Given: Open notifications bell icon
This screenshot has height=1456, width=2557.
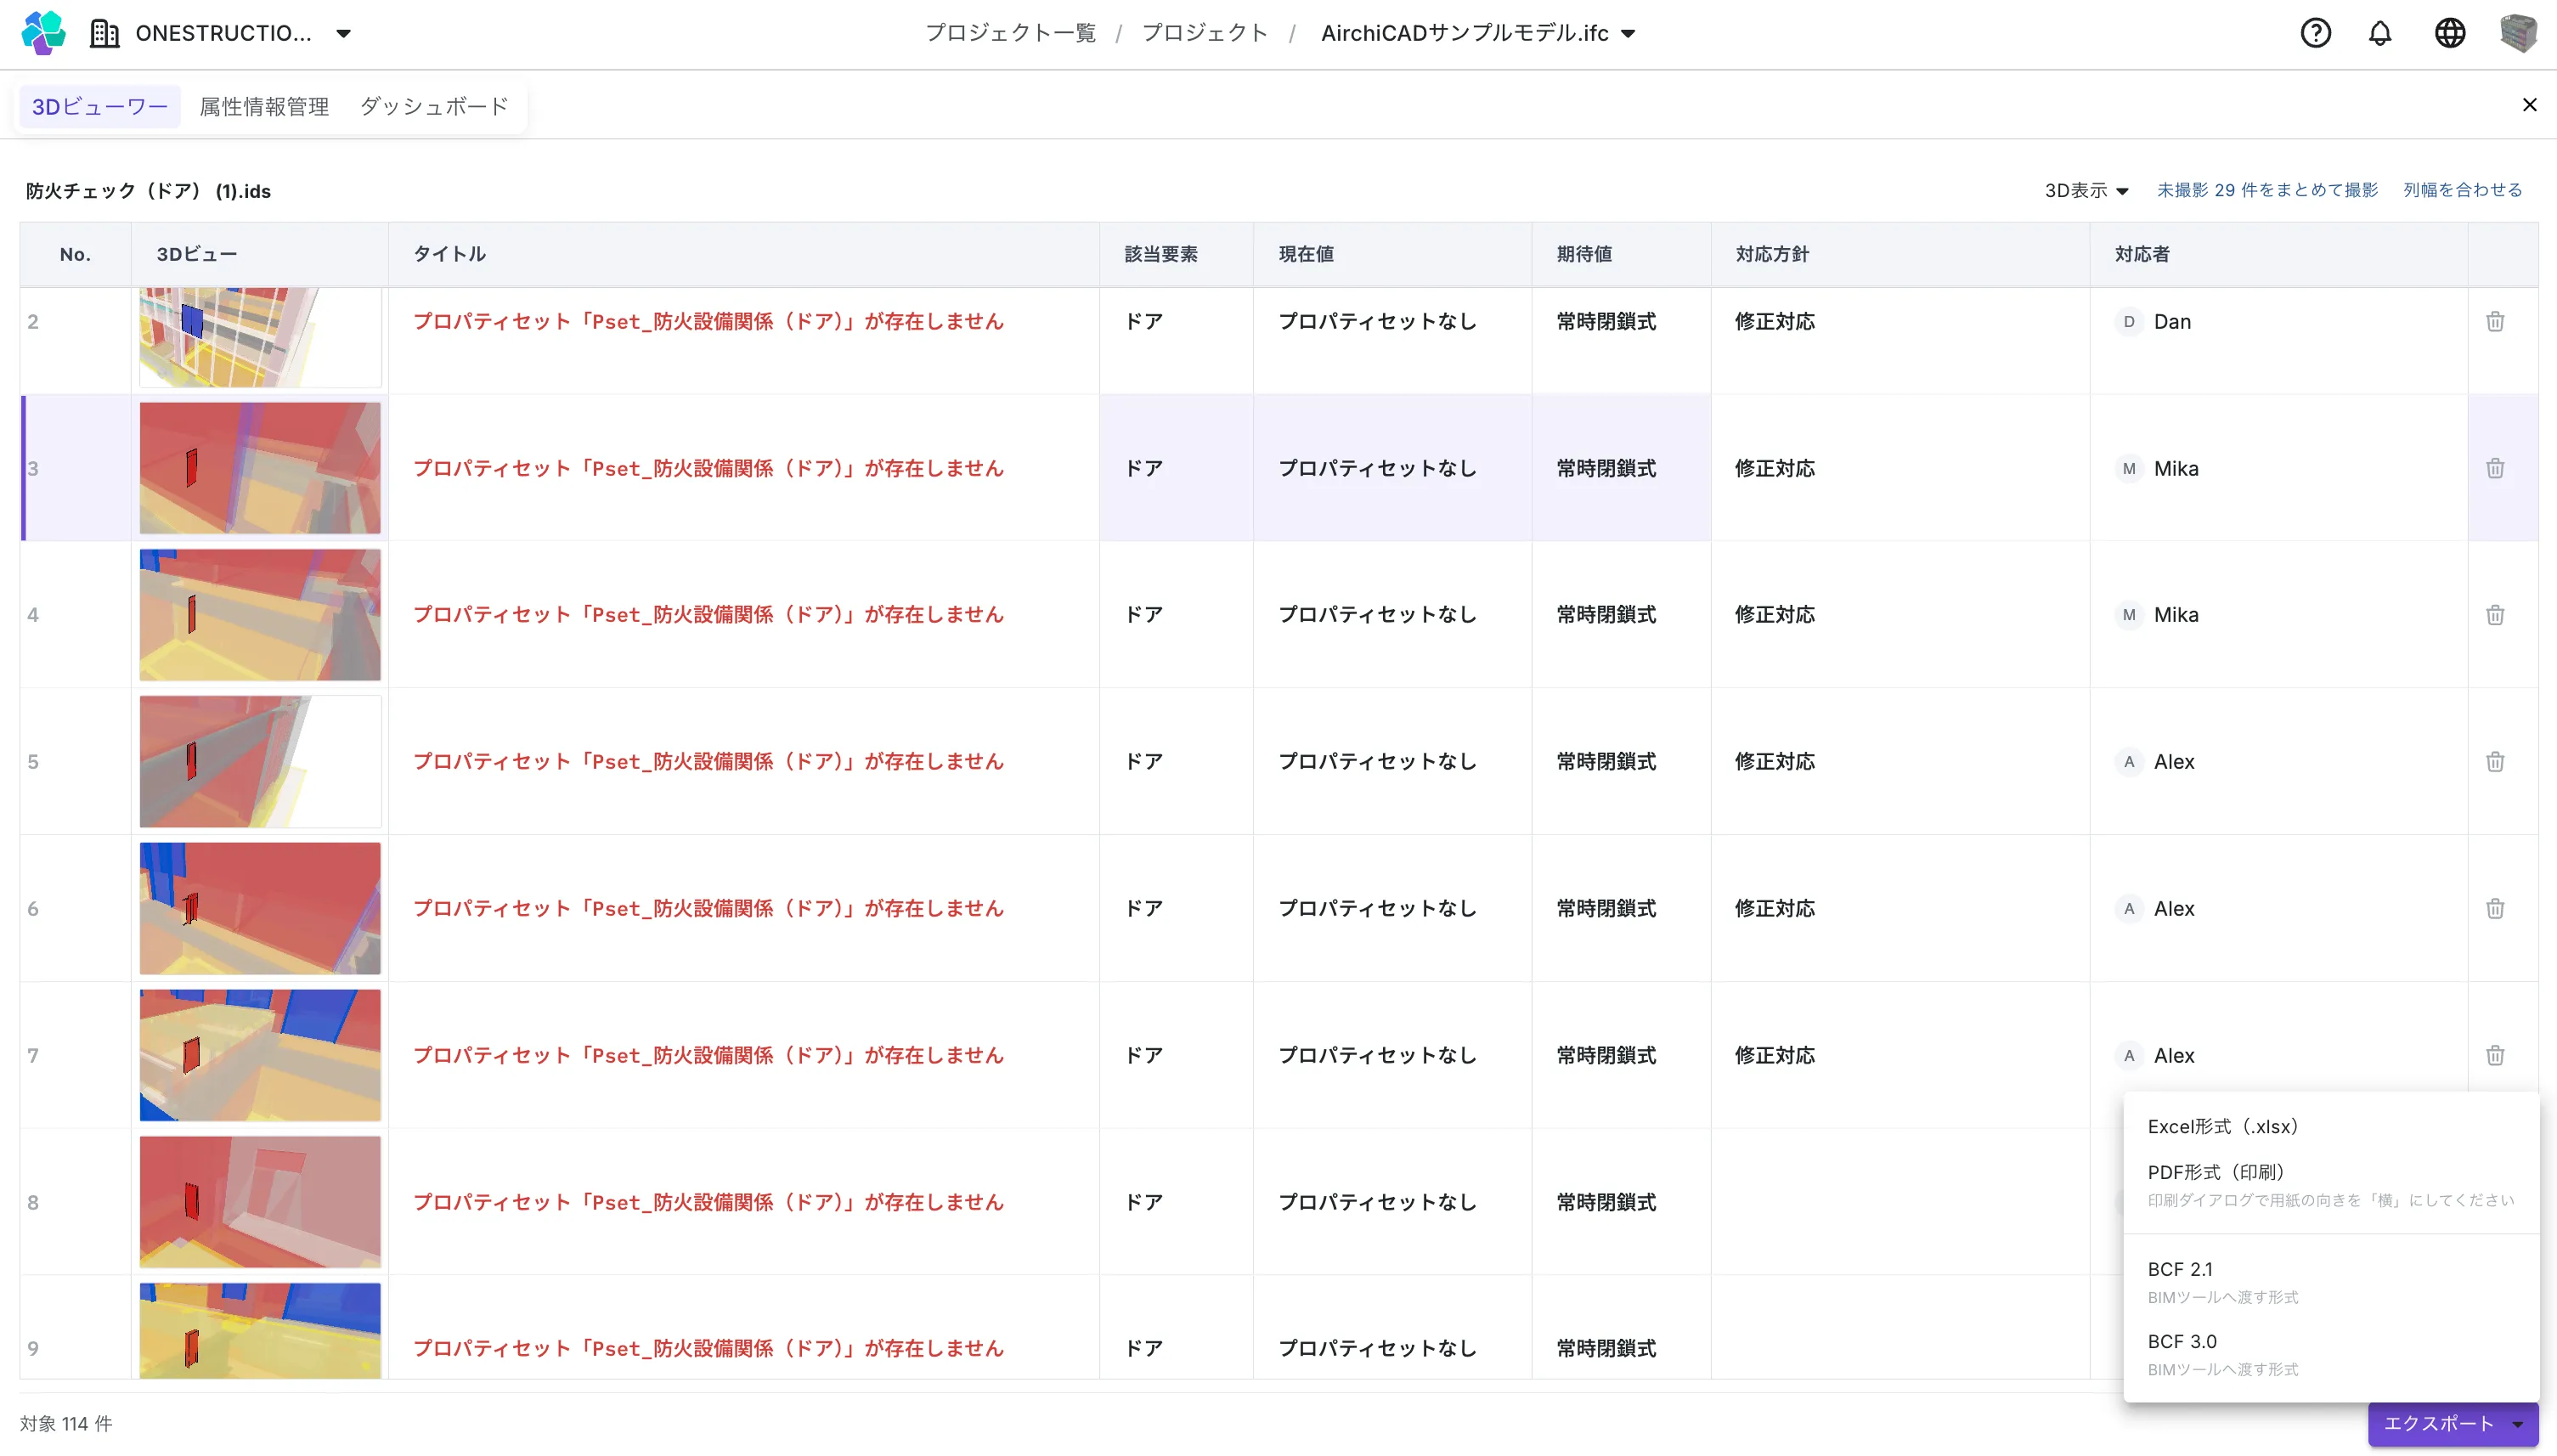Looking at the screenshot, I should (2380, 33).
